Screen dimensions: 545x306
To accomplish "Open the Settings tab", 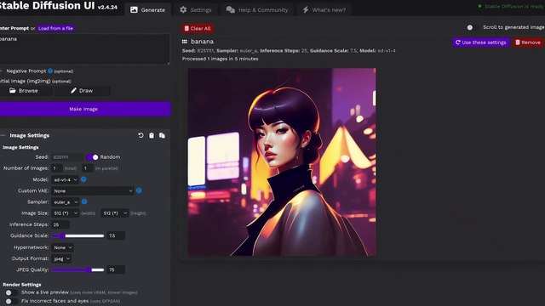I will pyautogui.click(x=196, y=9).
